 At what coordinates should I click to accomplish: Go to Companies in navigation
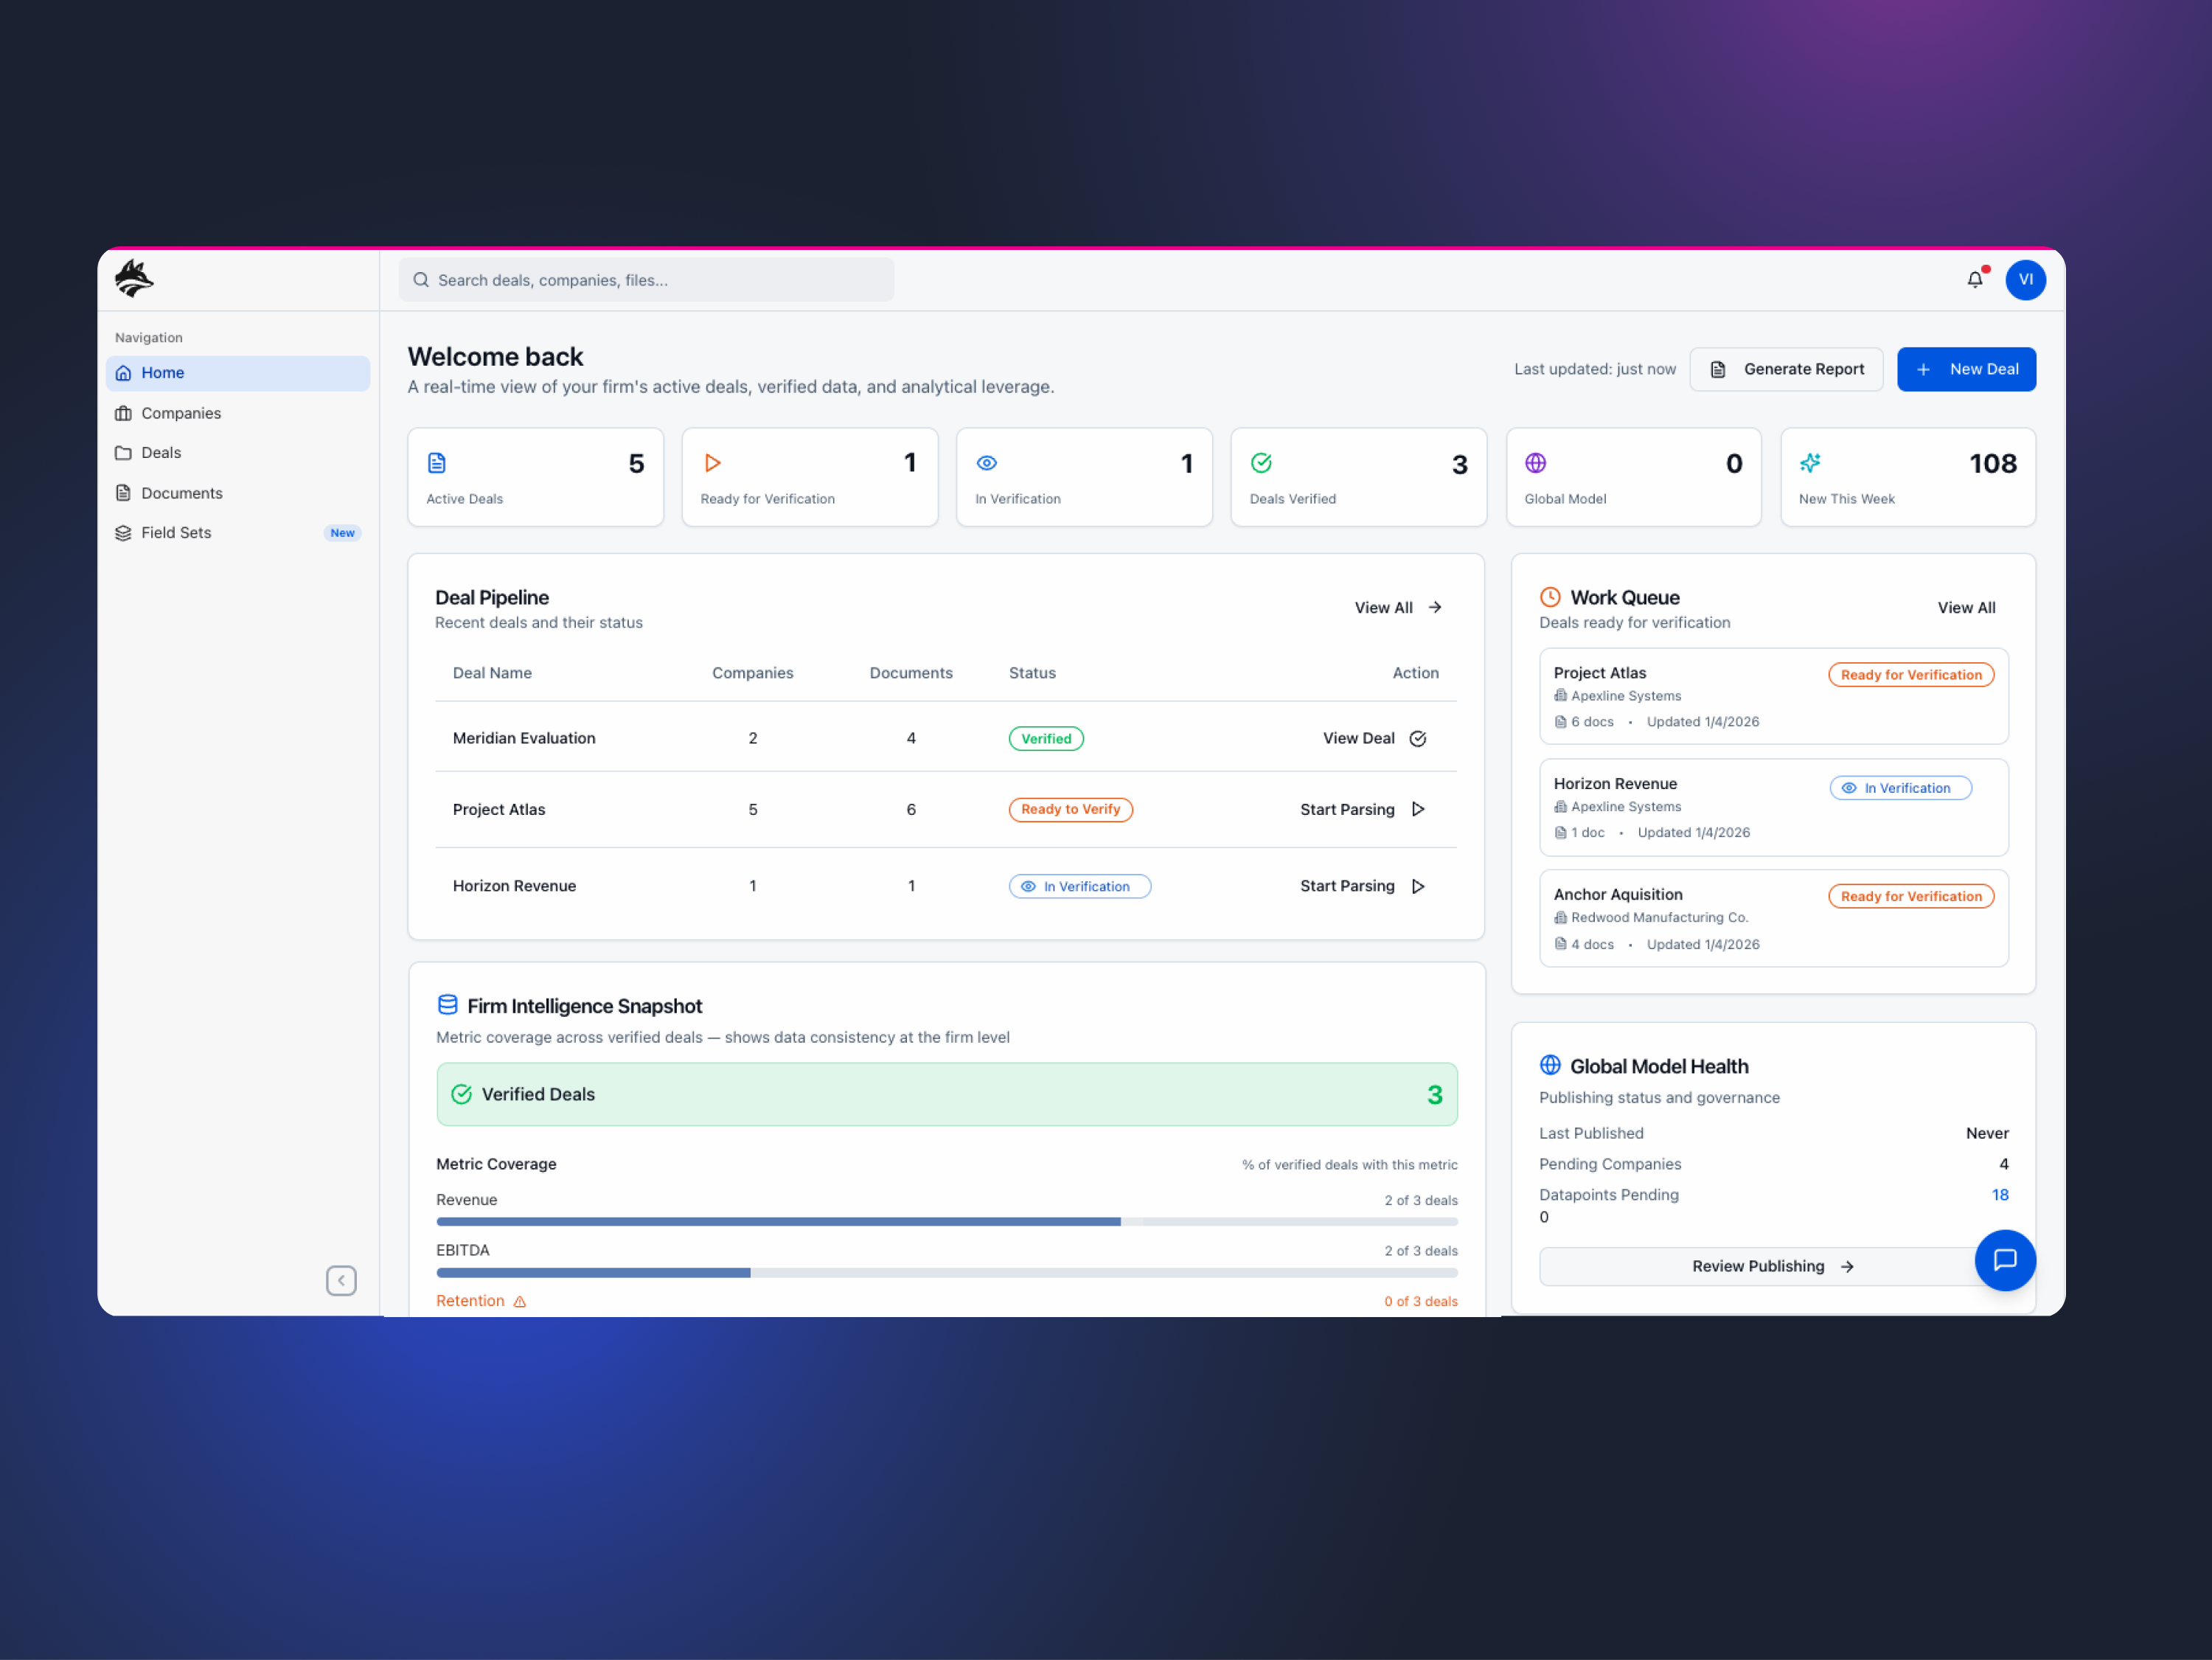[181, 413]
